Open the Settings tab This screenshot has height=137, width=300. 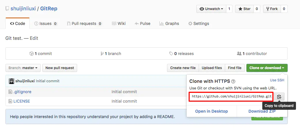(x=199, y=24)
